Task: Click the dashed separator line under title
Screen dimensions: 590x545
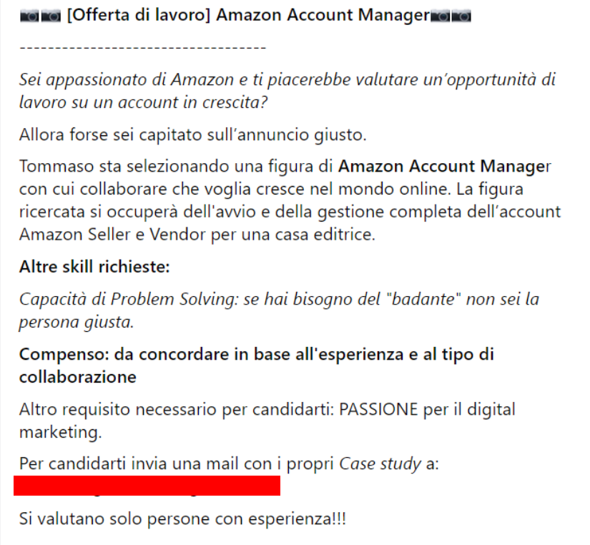Action: 142,48
